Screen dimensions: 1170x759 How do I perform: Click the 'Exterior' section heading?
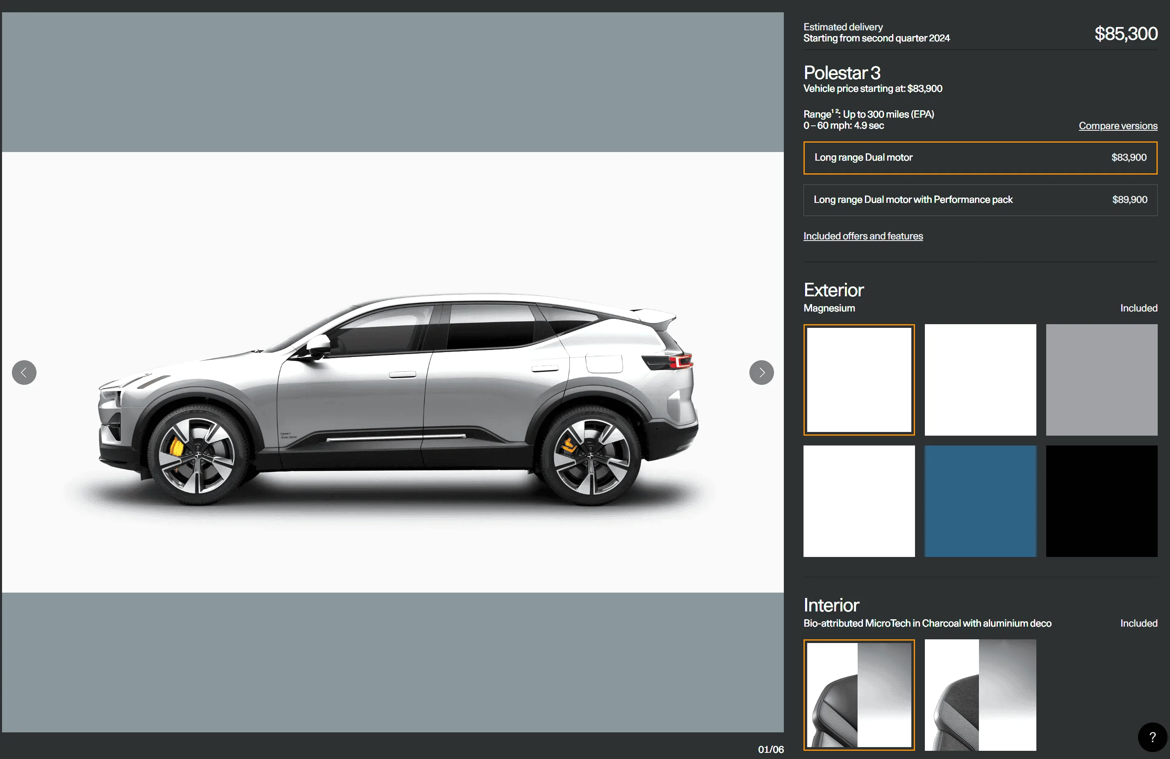tap(833, 290)
